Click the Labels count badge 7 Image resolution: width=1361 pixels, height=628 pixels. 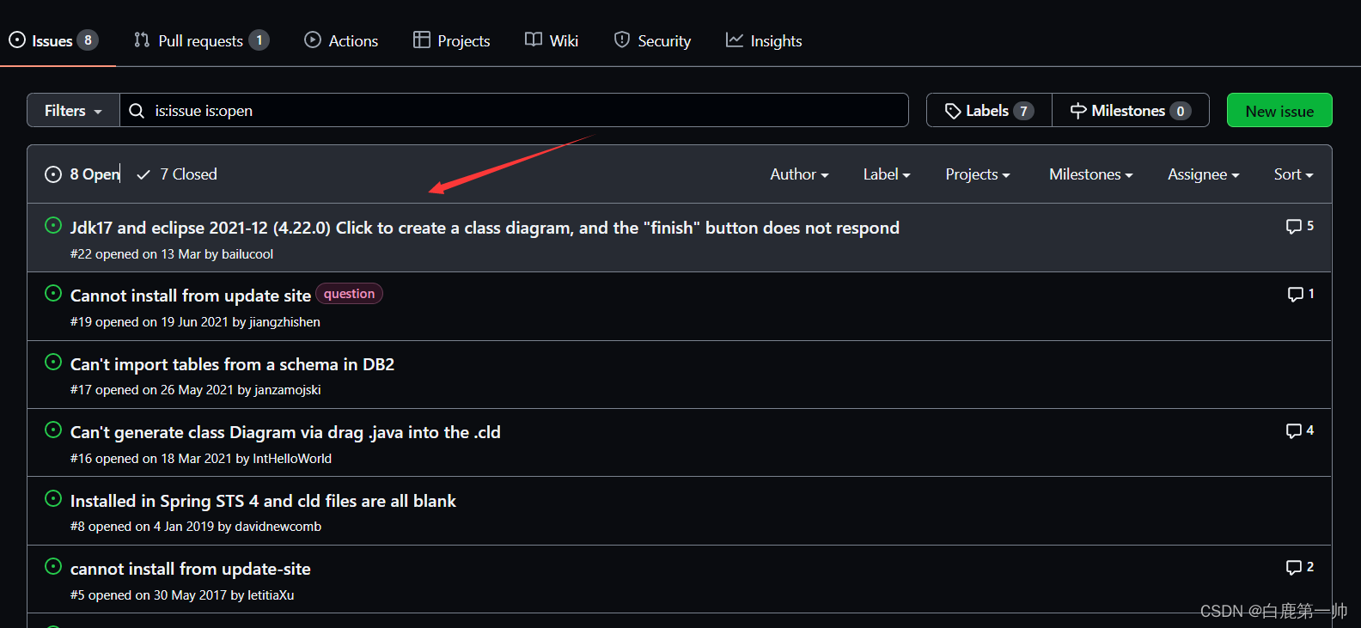coord(1023,111)
